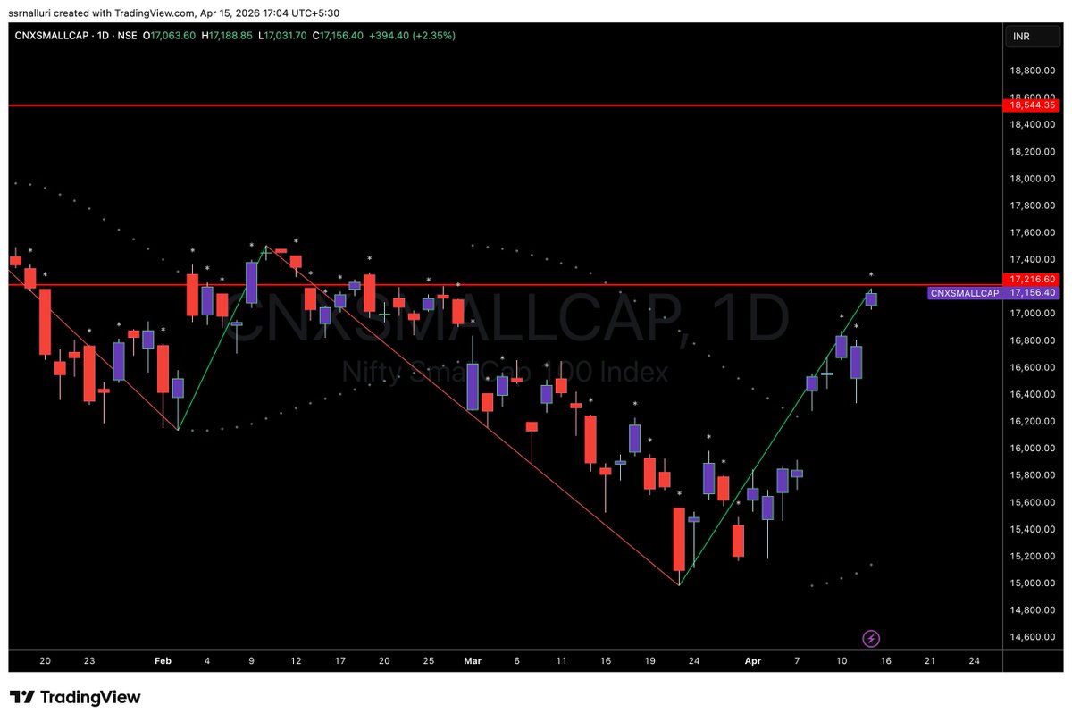The width and height of the screenshot is (1072, 722).
Task: Select the red 17,216.60 price label
Action: 1032,281
